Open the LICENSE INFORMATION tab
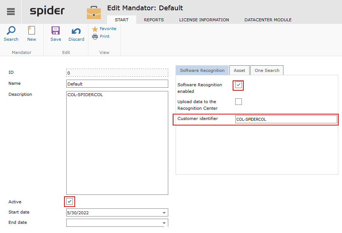The image size is (342, 233). pos(204,20)
